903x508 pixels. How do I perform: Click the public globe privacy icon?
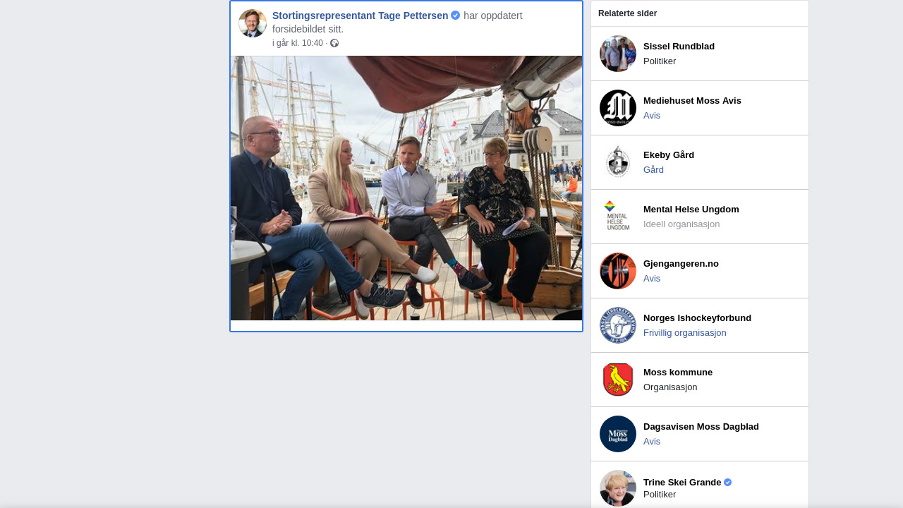[334, 43]
